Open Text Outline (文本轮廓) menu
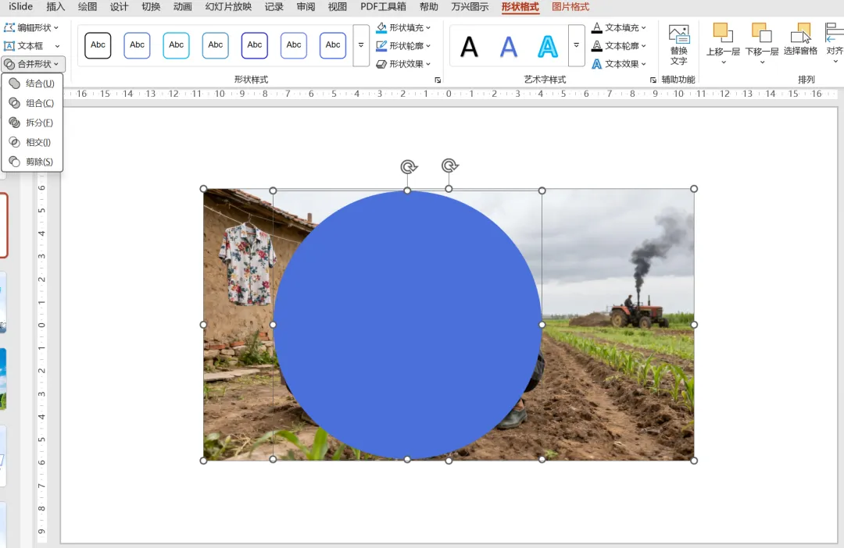Viewport: 844px width, 548px height. tap(619, 46)
